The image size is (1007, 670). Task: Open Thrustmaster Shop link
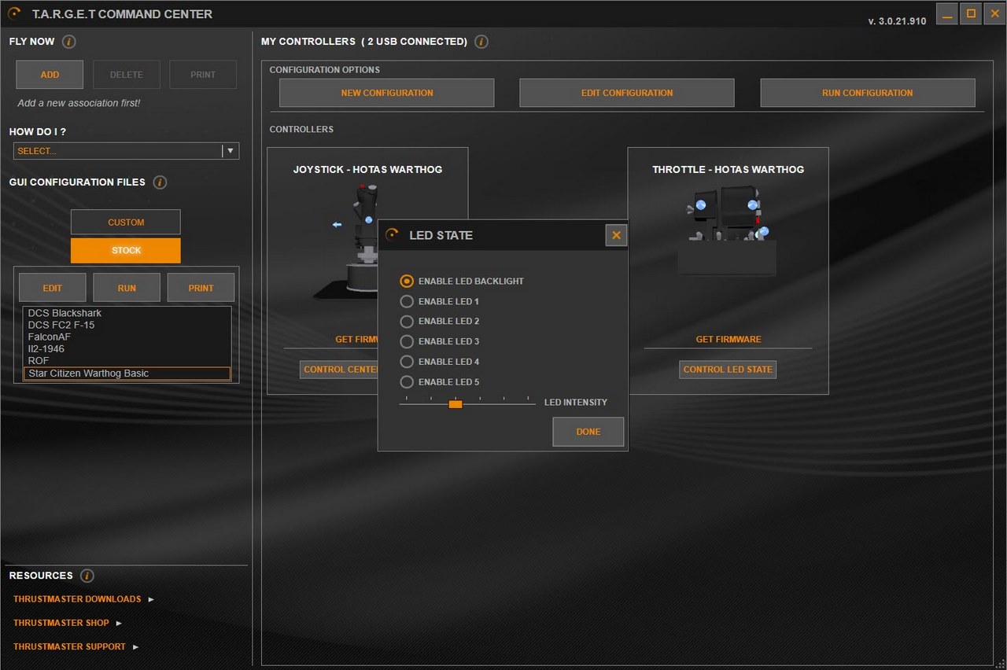61,623
